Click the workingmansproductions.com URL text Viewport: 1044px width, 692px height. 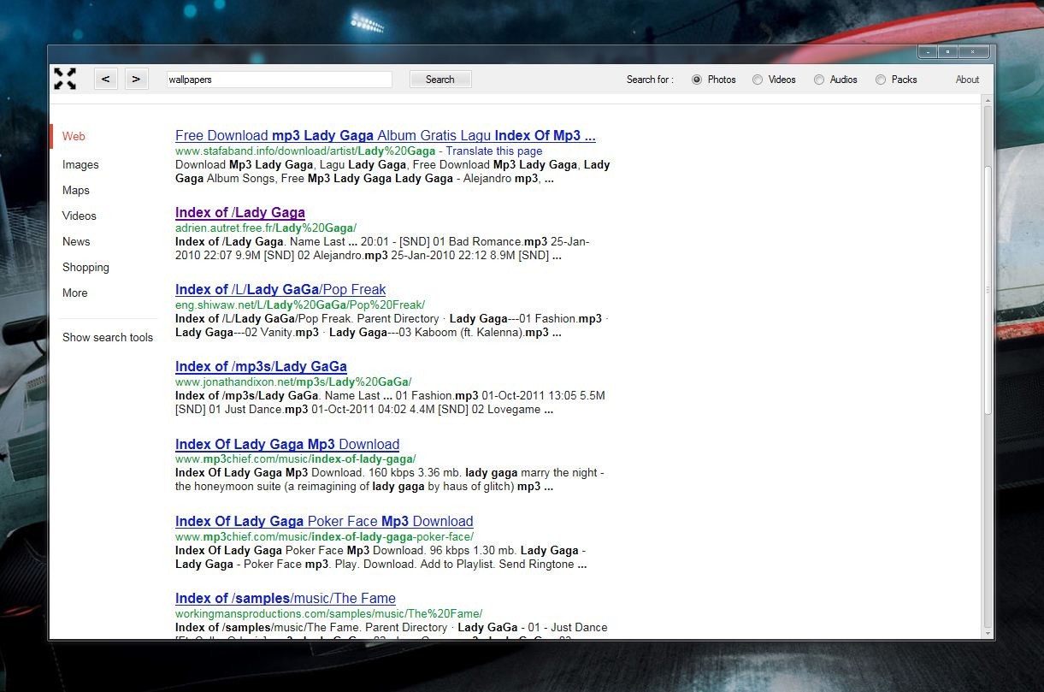329,613
